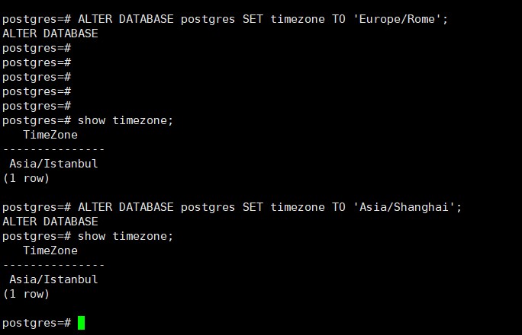Click the first TimeZone column header
Image resolution: width=522 pixels, height=335 pixels.
coord(50,135)
